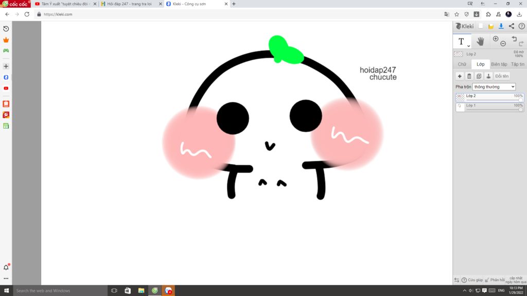Switch to the Chữ tab
This screenshot has width=527, height=296.
462,64
